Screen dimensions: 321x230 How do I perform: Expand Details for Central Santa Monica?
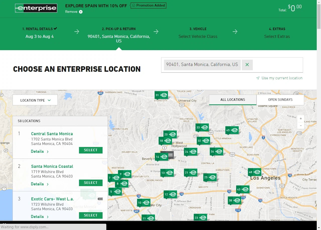click(40, 151)
